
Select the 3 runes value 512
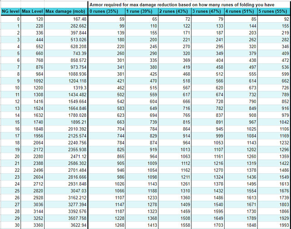pos(208,74)
